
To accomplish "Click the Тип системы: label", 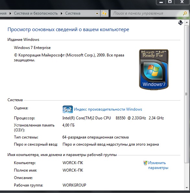I will [26, 137].
